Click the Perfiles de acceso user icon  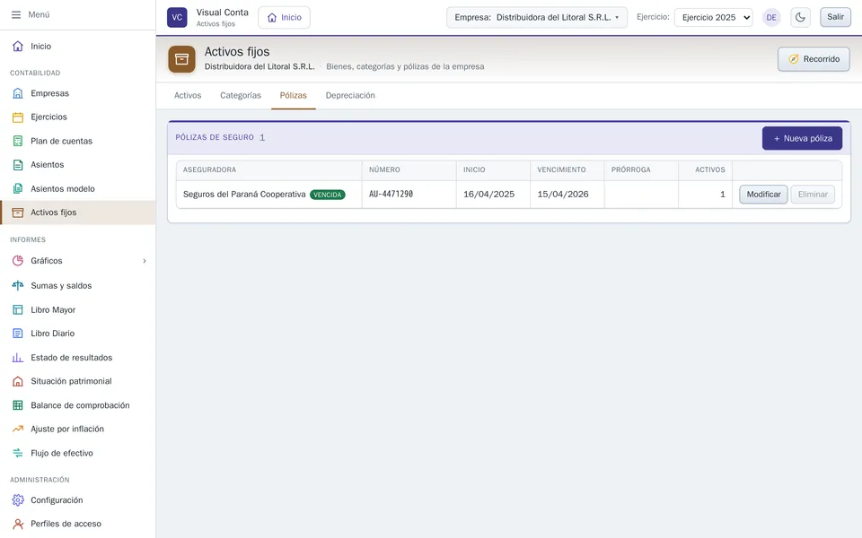pos(18,524)
